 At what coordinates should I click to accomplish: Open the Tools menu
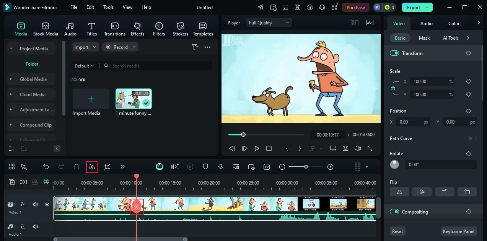click(108, 7)
